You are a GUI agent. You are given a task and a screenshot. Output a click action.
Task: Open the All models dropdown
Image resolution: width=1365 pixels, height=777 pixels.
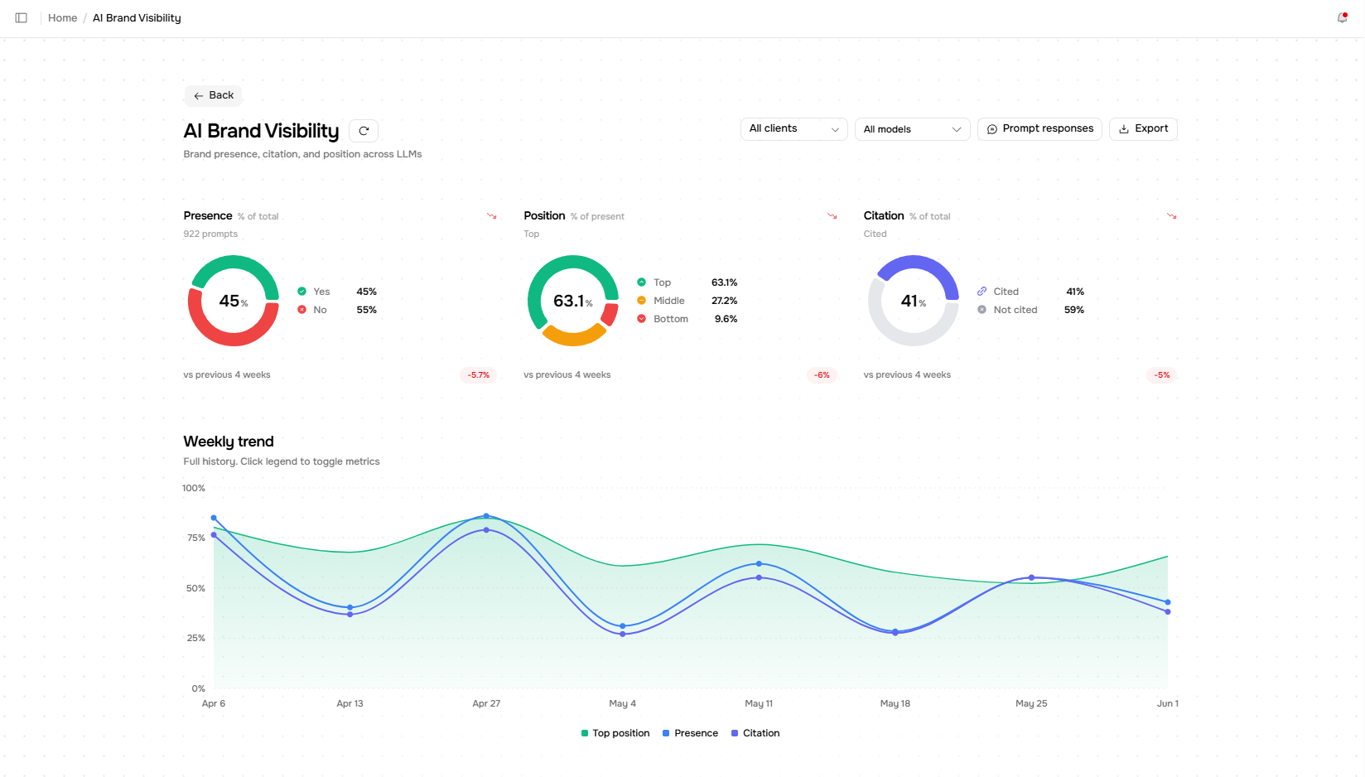[912, 129]
